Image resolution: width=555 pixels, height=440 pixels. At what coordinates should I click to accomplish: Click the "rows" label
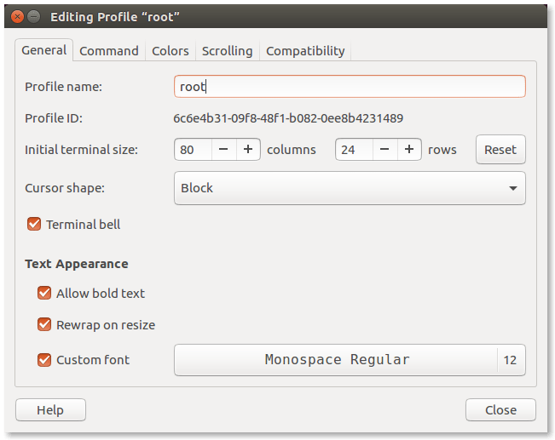(x=442, y=150)
